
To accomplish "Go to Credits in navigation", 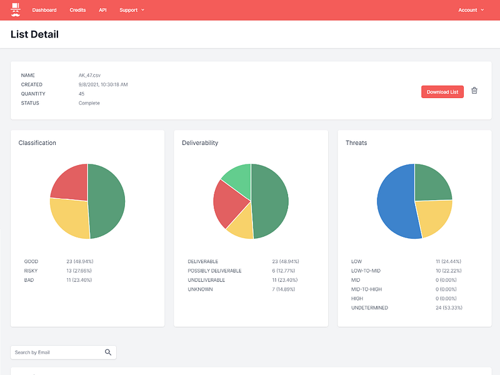I will pos(77,10).
